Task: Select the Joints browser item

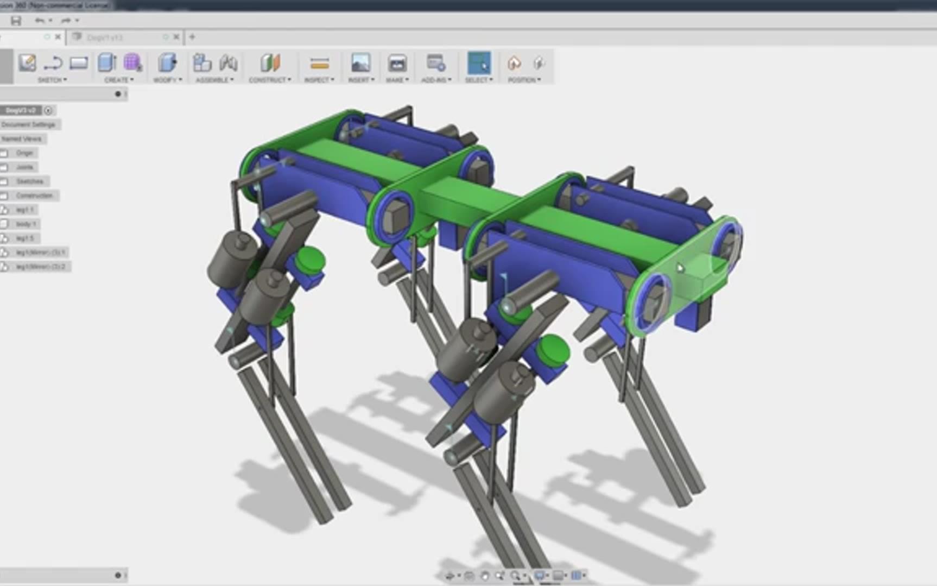Action: pyautogui.click(x=24, y=167)
